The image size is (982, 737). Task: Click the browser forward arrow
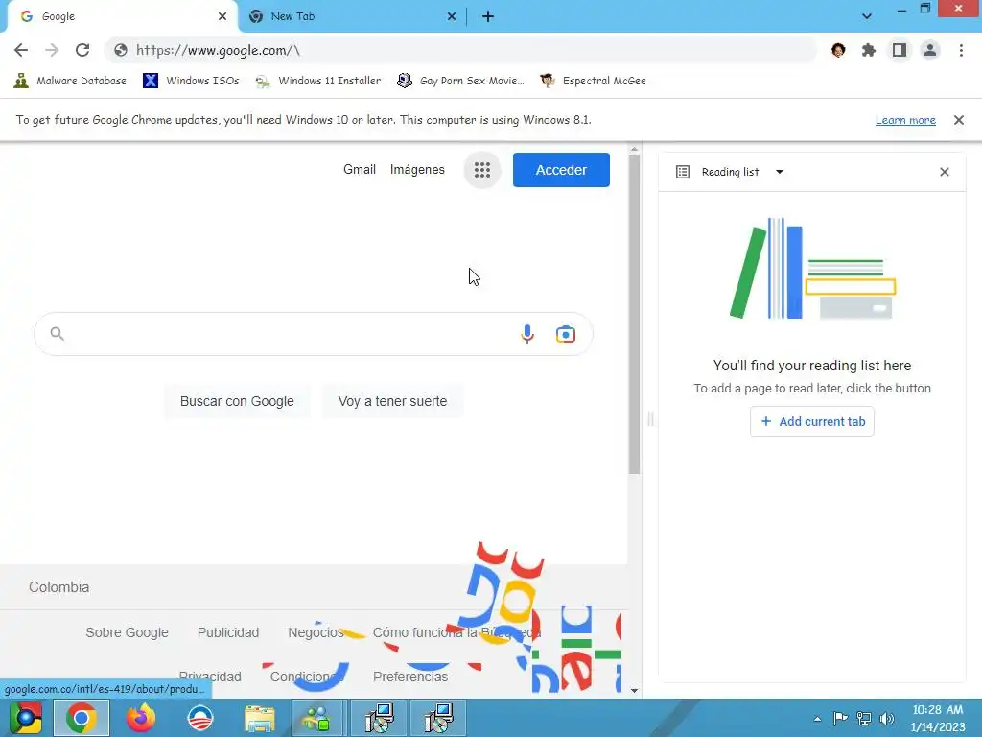point(52,50)
